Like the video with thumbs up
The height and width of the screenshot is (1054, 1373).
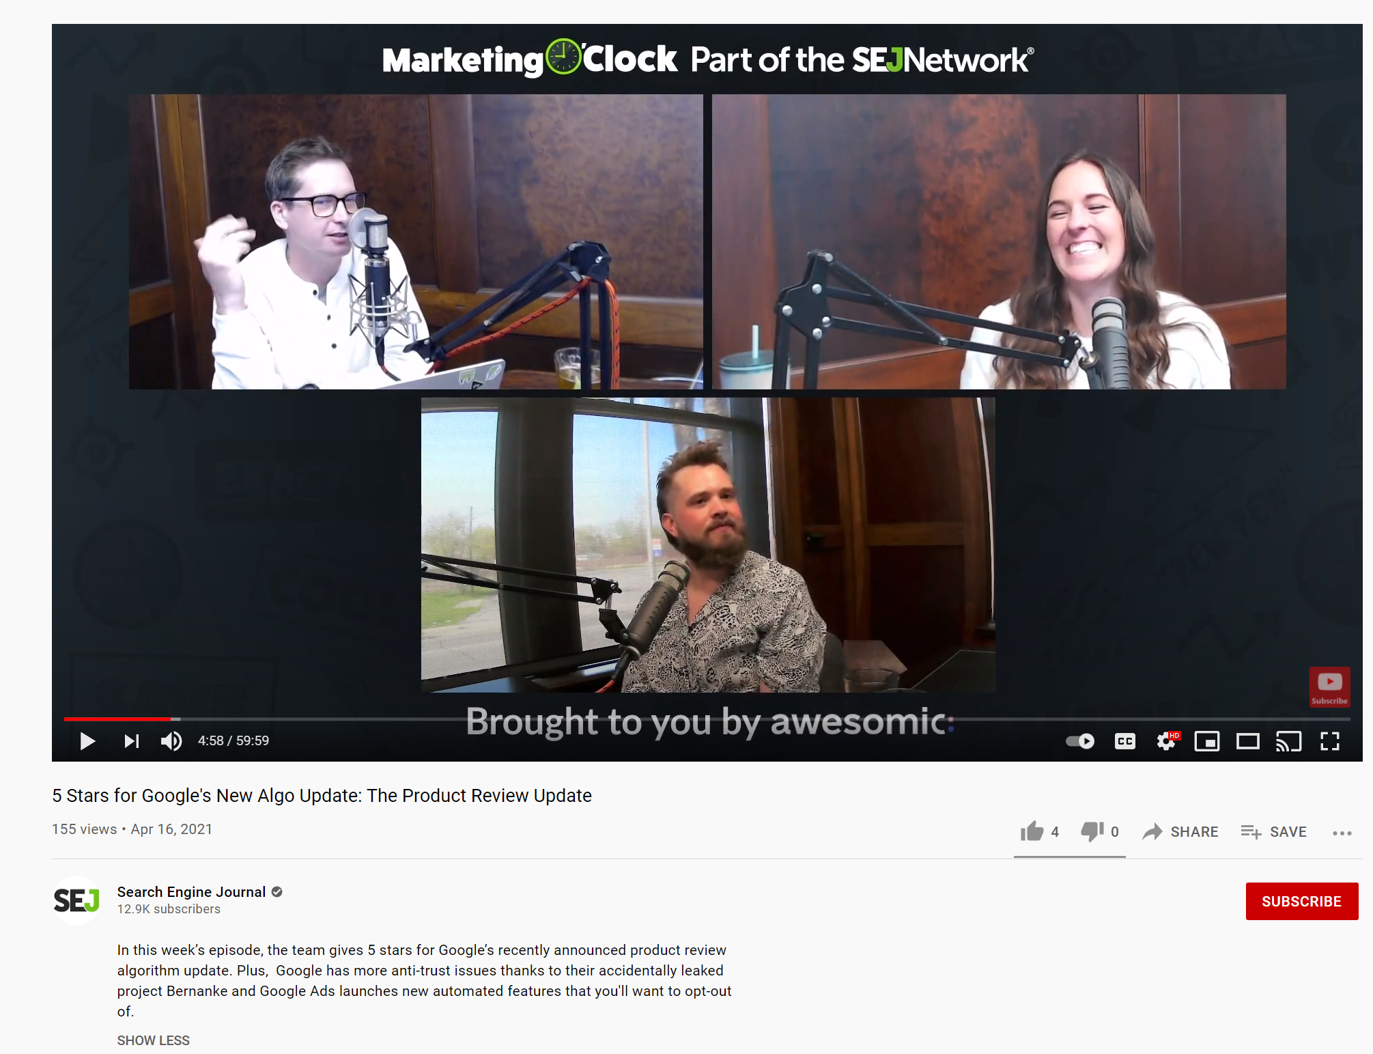(1032, 831)
